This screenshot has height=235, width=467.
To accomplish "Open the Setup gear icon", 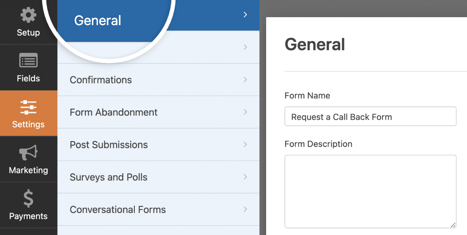I will click(x=28, y=15).
